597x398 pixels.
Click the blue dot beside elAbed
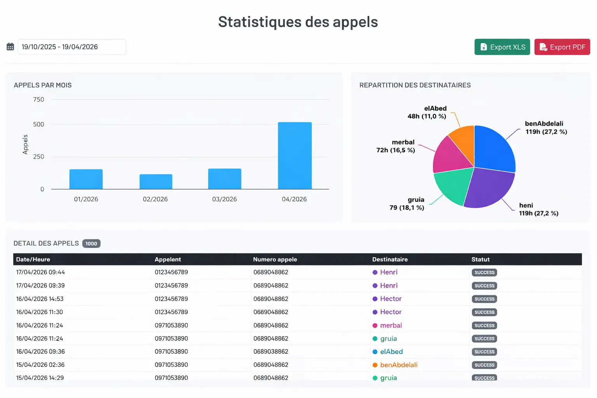tap(375, 352)
